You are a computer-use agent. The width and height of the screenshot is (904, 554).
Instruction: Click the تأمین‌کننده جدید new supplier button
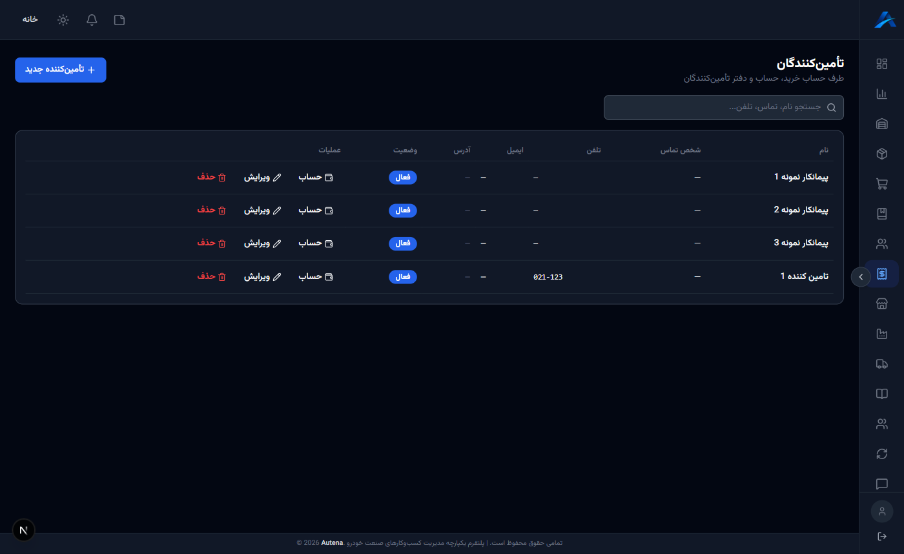[61, 70]
